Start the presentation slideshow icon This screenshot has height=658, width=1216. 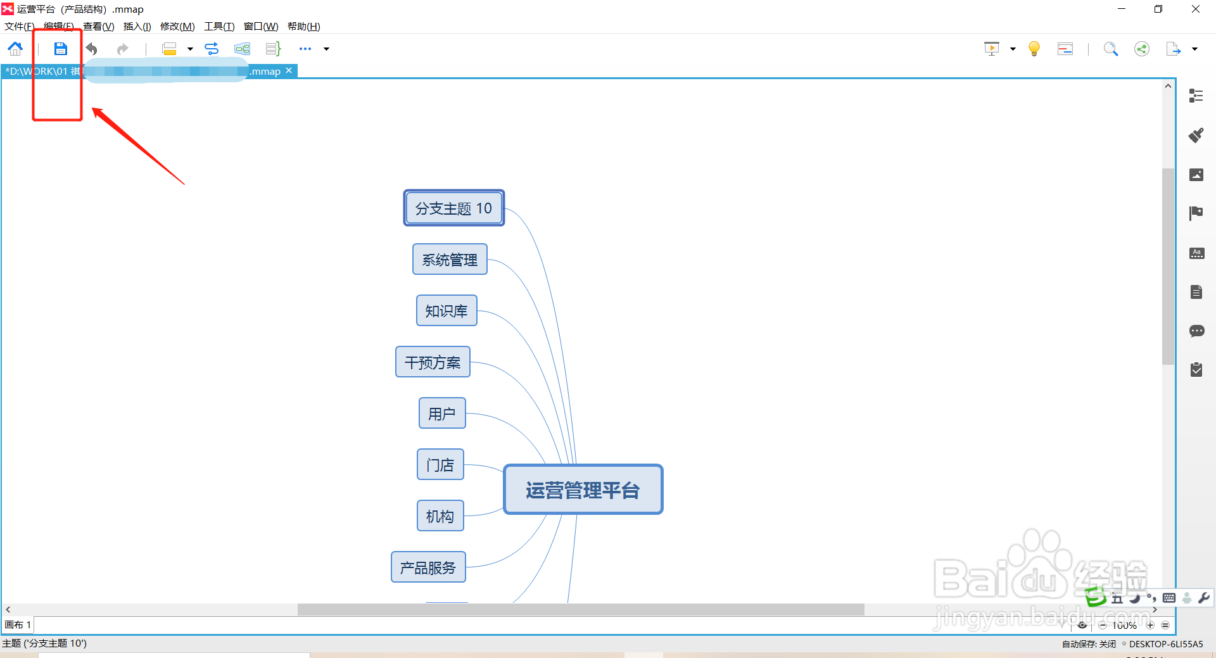(992, 49)
